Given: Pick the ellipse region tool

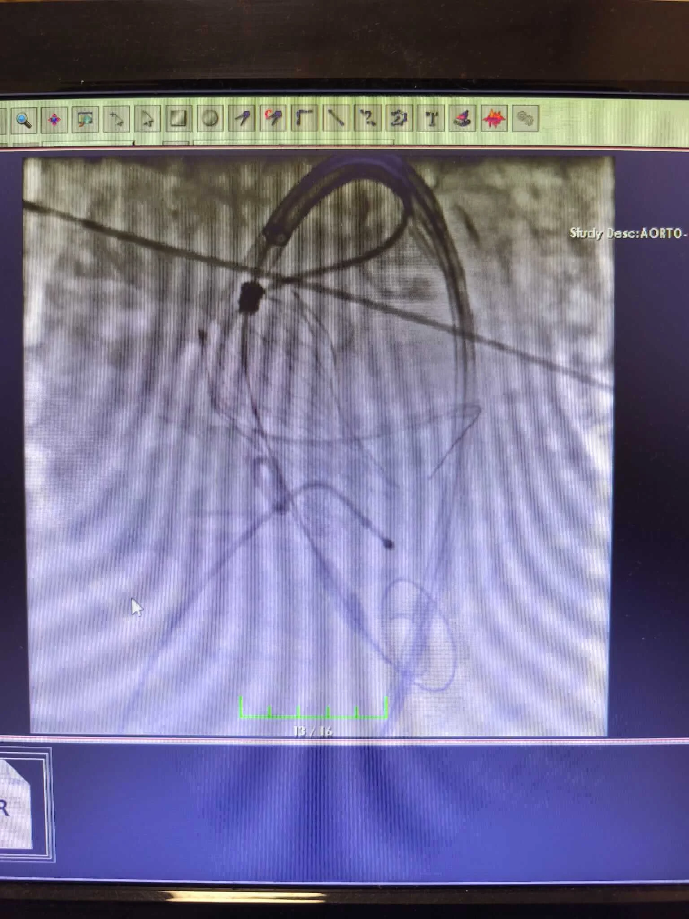Looking at the screenshot, I should click(210, 119).
